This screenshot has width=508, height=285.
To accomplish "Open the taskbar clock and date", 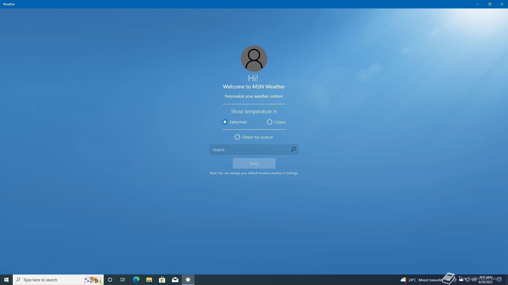I will coord(486,280).
